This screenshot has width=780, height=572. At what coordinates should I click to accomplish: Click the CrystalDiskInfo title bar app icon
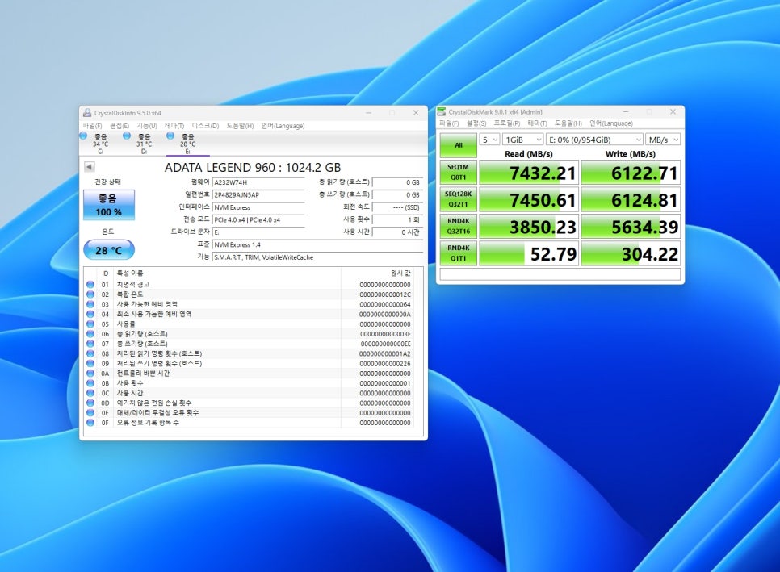coord(87,112)
